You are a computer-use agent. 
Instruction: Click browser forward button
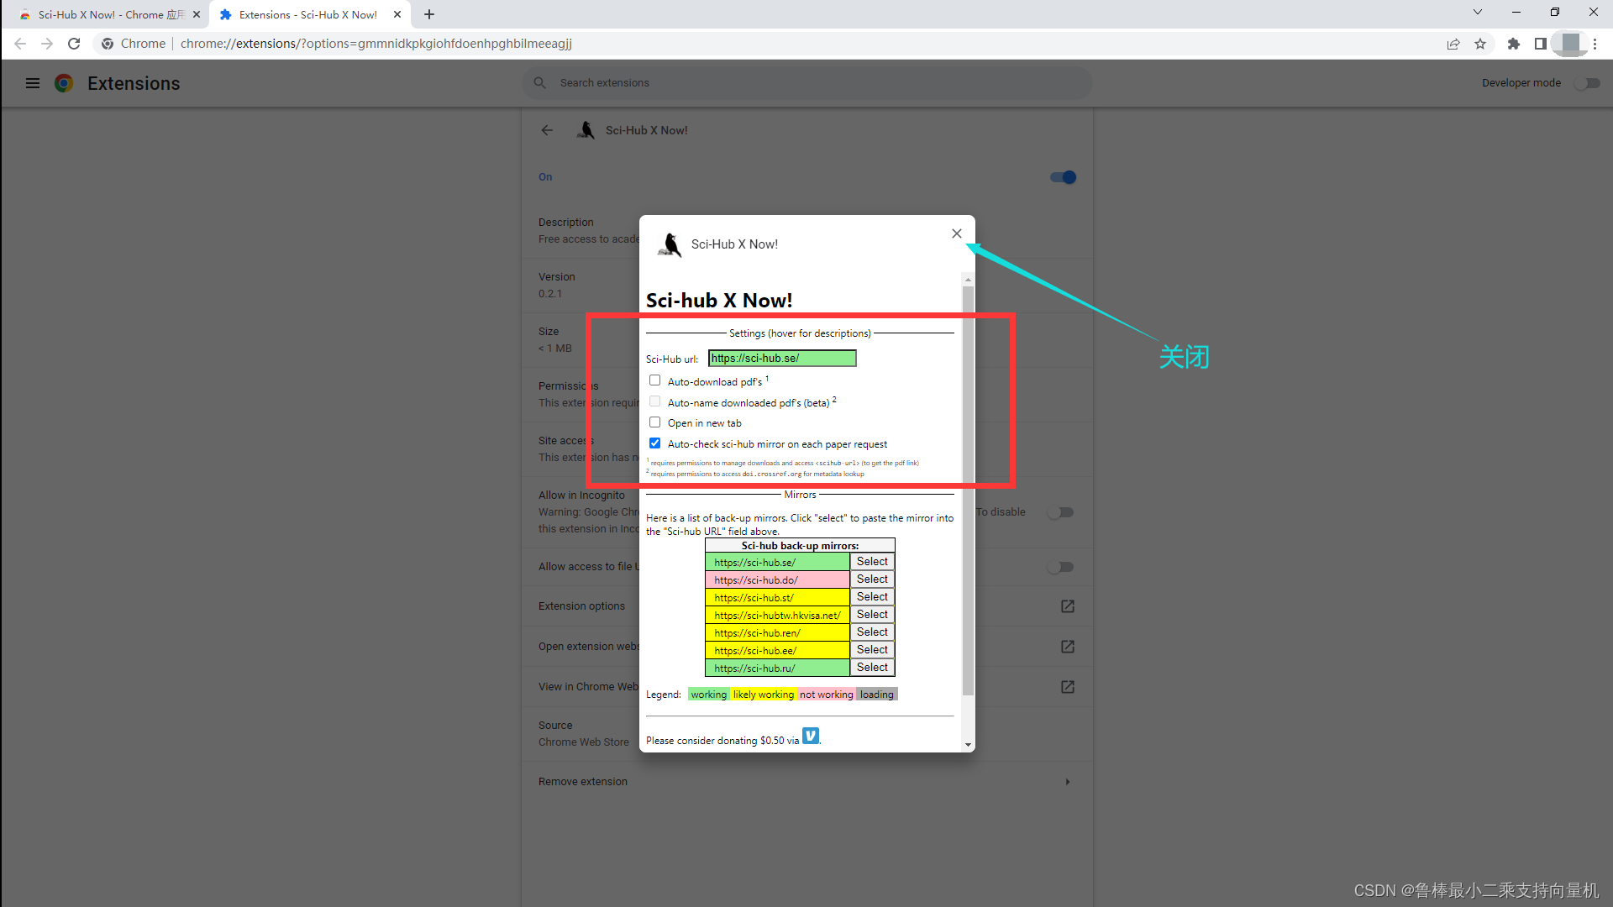tap(47, 44)
